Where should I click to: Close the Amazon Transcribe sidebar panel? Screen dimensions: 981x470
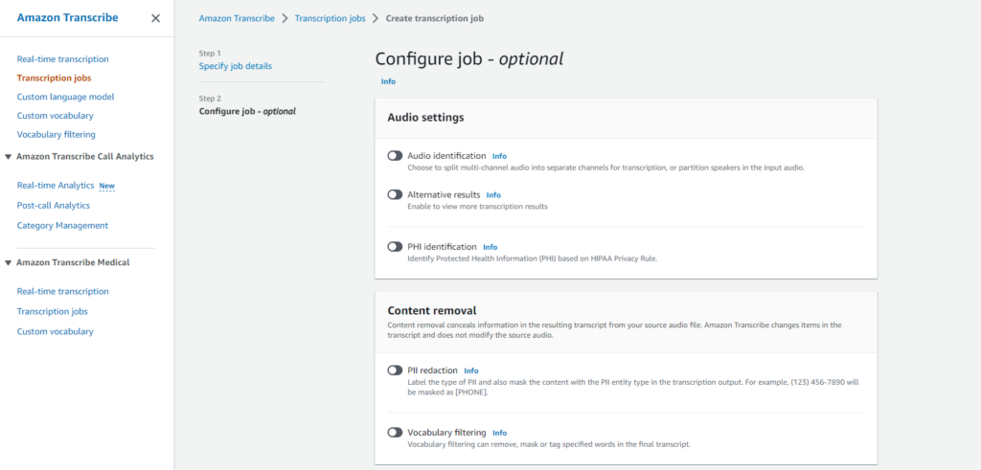156,18
